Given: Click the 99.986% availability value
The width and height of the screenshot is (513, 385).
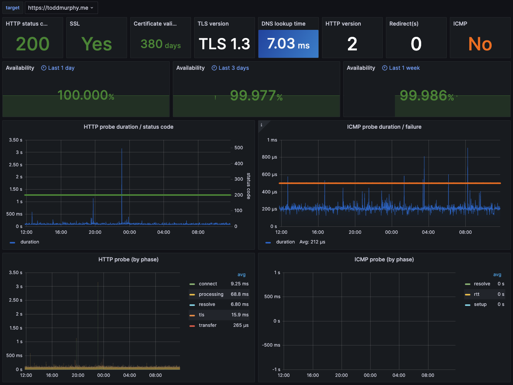Looking at the screenshot, I should coord(427,95).
